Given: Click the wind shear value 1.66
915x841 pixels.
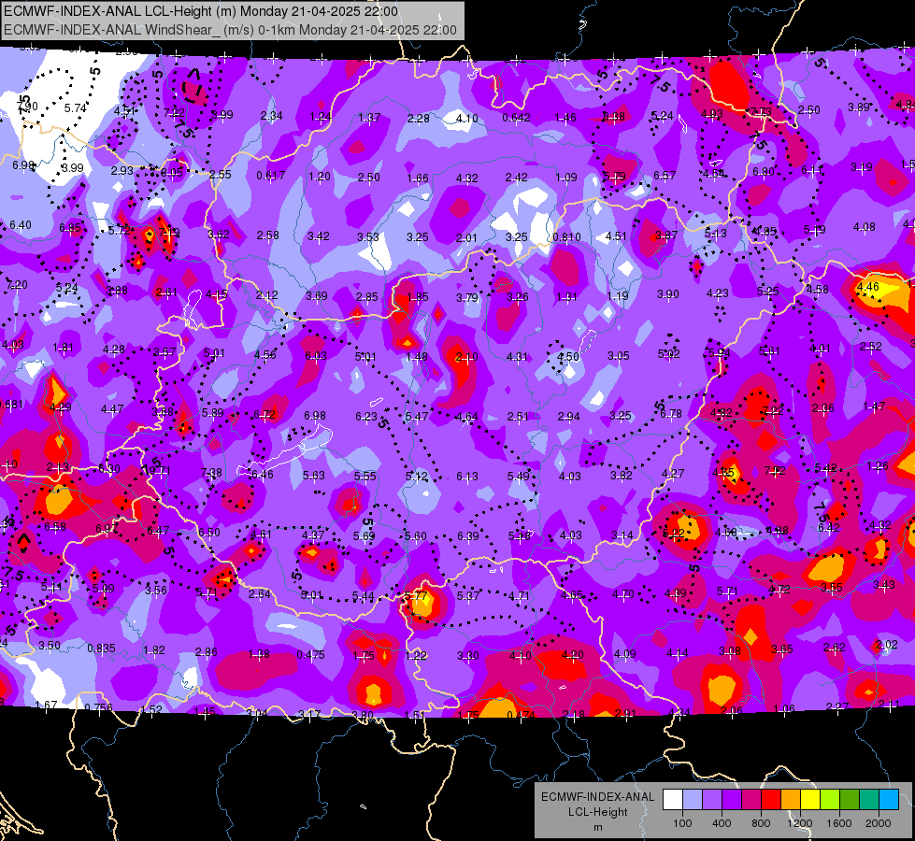Looking at the screenshot, I should click(418, 178).
